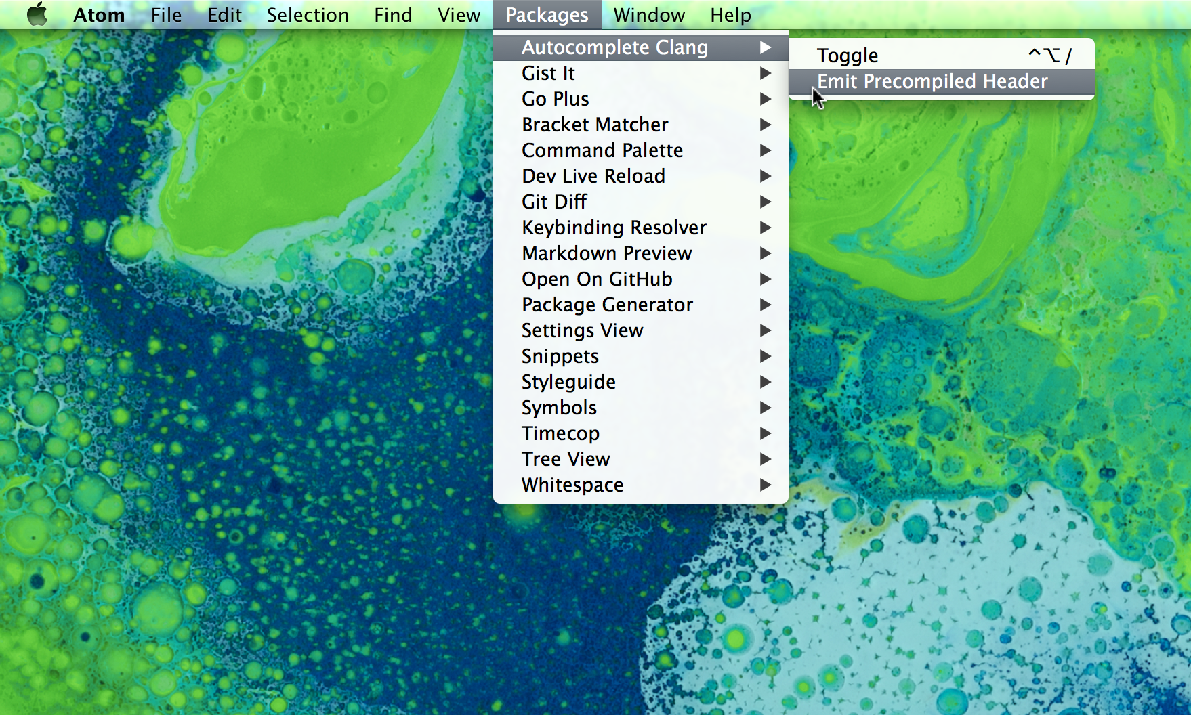
Task: Open the Window menu
Action: 649,15
